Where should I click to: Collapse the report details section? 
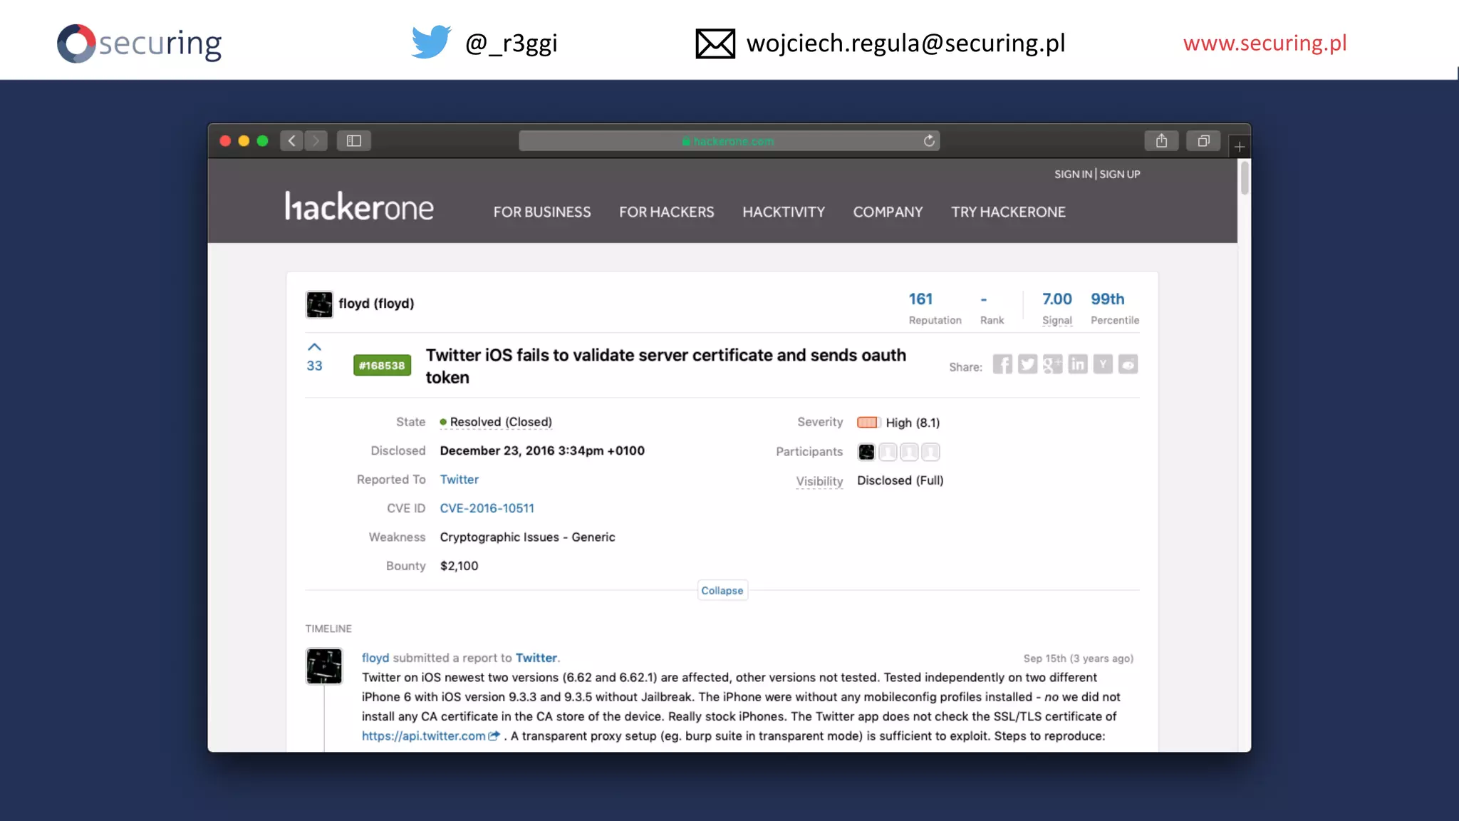(x=722, y=590)
